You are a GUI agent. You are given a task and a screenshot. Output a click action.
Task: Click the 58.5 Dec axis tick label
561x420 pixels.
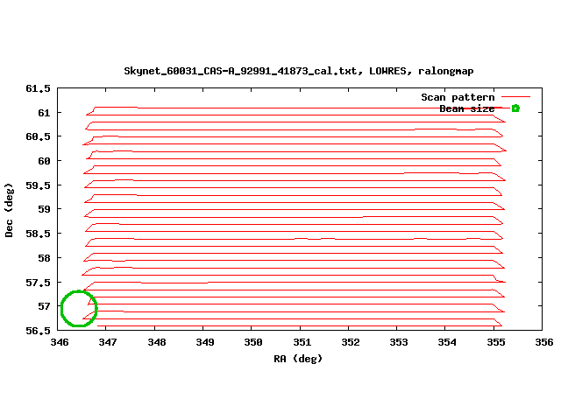coord(38,234)
